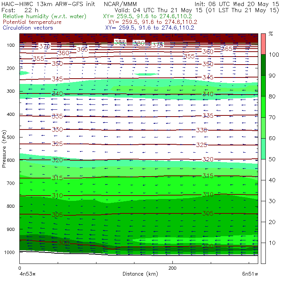Image resolution: width=281 pixels, height=281 pixels.
Task: Click the '4n53w' start location label
Action: coord(28,274)
